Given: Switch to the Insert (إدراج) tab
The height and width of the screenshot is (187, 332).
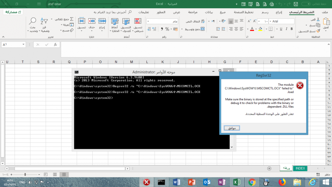Looking at the screenshot, I should click(279, 12).
